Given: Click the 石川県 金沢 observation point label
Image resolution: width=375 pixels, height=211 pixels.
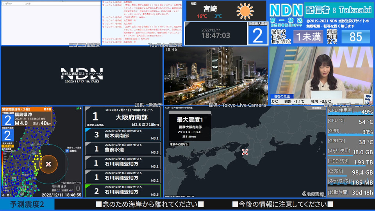Looking at the screenshot, I should (x=59, y=186).
